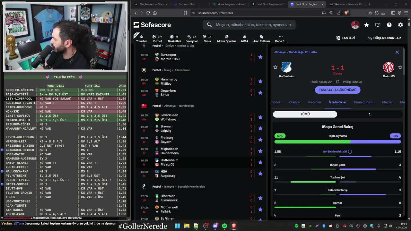411x231 pixels.
Task: Select Trendler sport category
Action: [141, 38]
